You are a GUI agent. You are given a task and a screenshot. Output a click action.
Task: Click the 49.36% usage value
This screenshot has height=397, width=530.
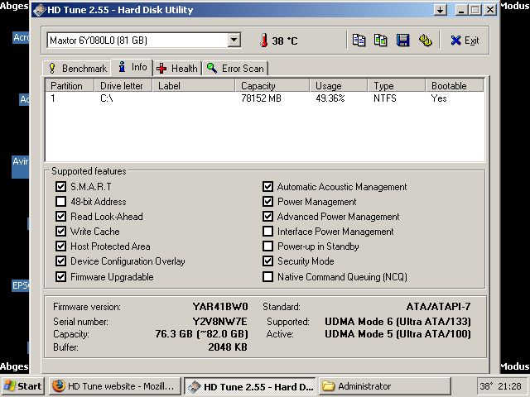click(330, 98)
